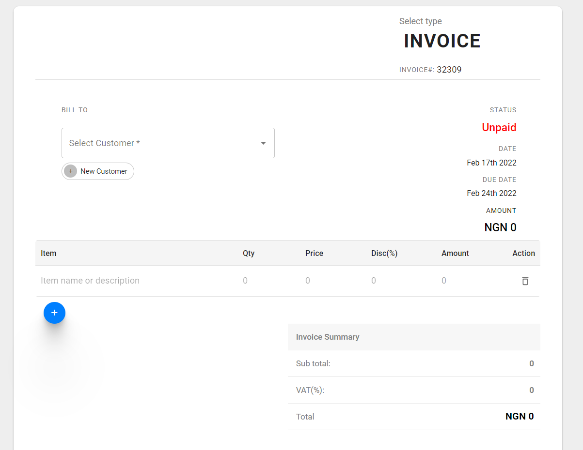
Task: Click the VAT(%) value in Invoice Summary
Action: tap(531, 390)
